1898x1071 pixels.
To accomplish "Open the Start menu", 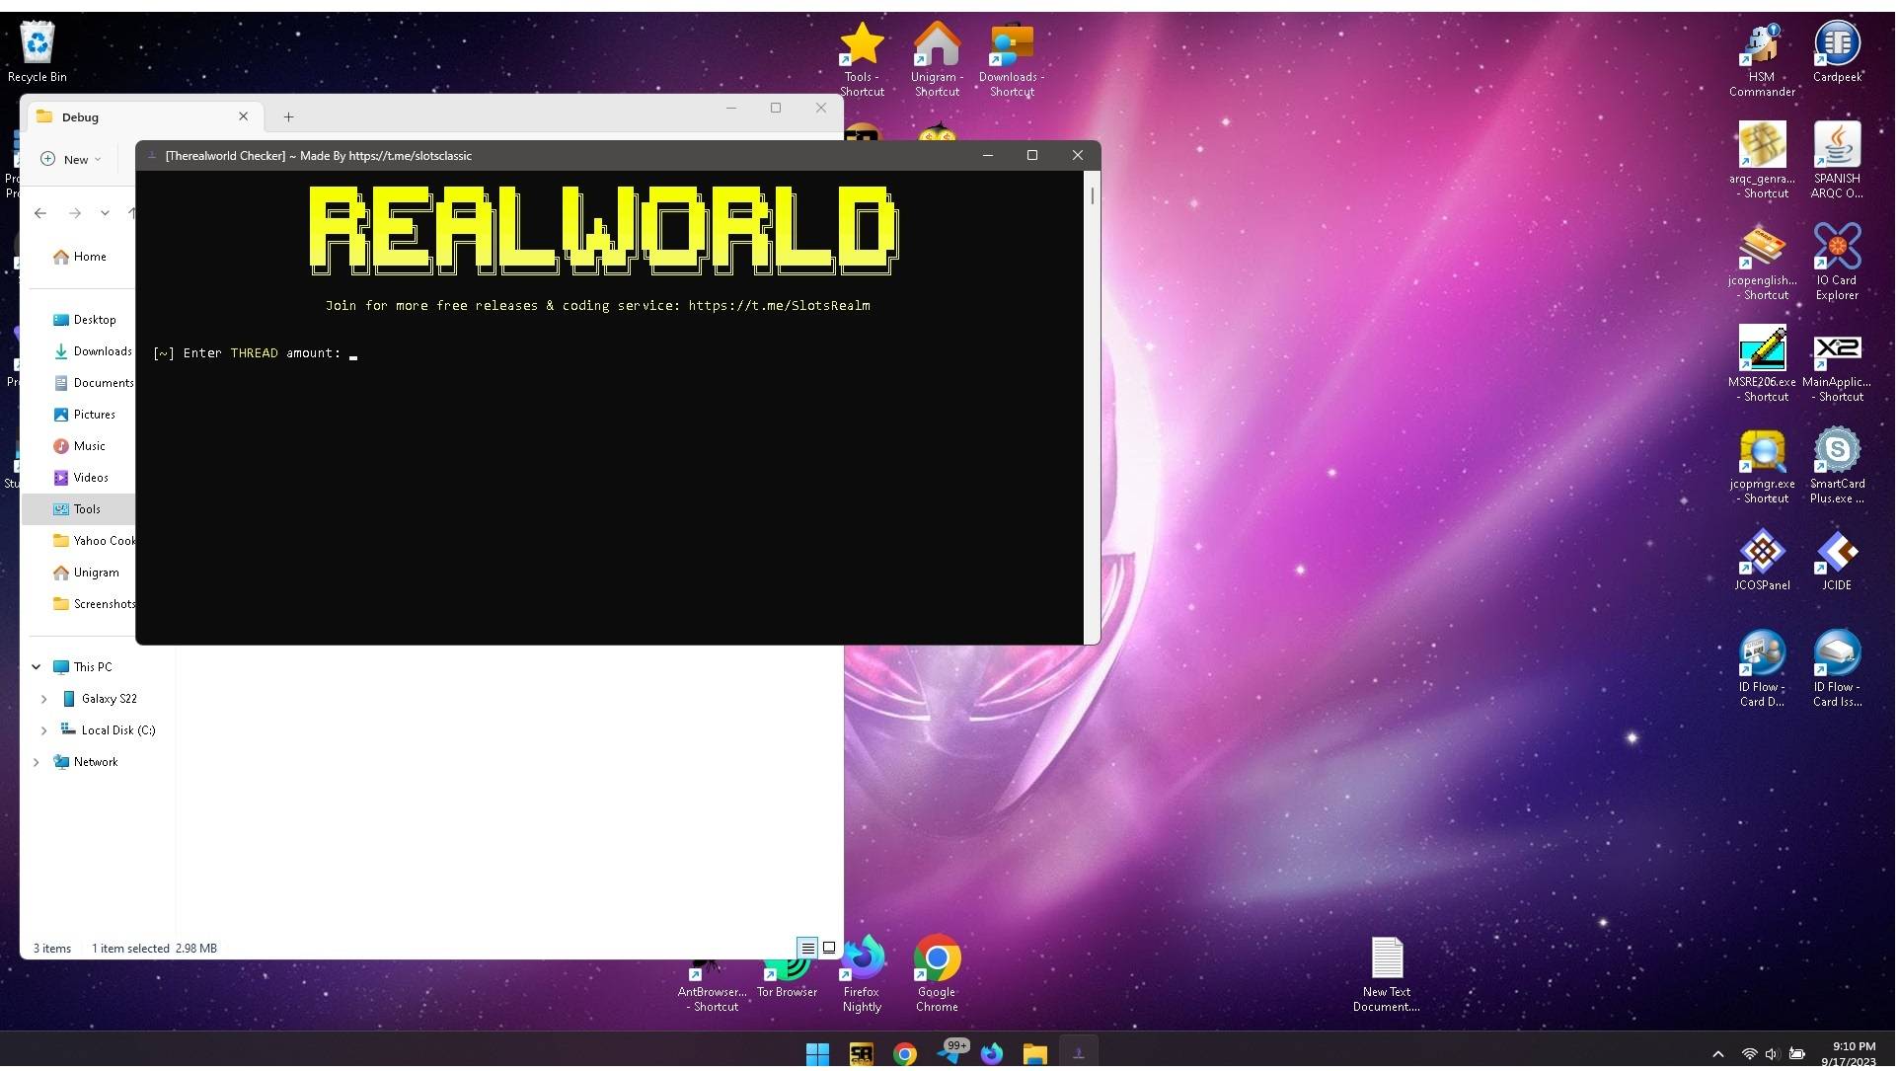I will coord(817,1053).
